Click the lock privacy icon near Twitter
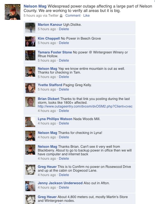Image resolution: width=155 pixels, height=204 pixels. click(x=61, y=16)
